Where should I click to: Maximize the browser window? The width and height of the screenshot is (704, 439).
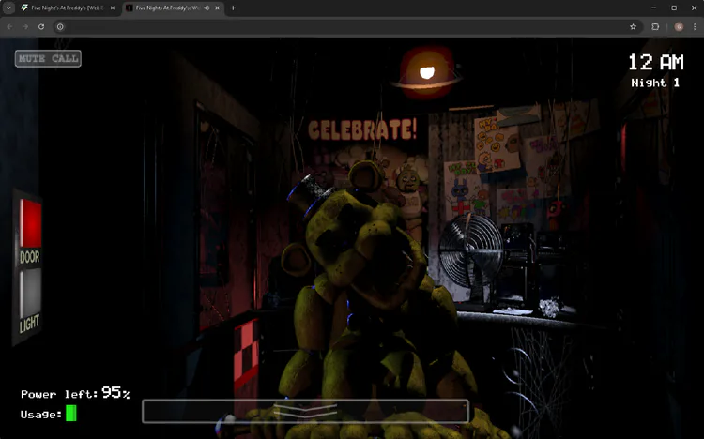[674, 8]
